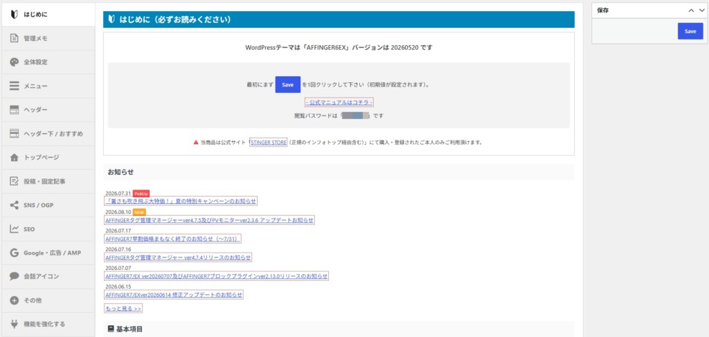709x337 pixels.
Task: Click the share icon beside SNS / OGP
Action: click(14, 205)
